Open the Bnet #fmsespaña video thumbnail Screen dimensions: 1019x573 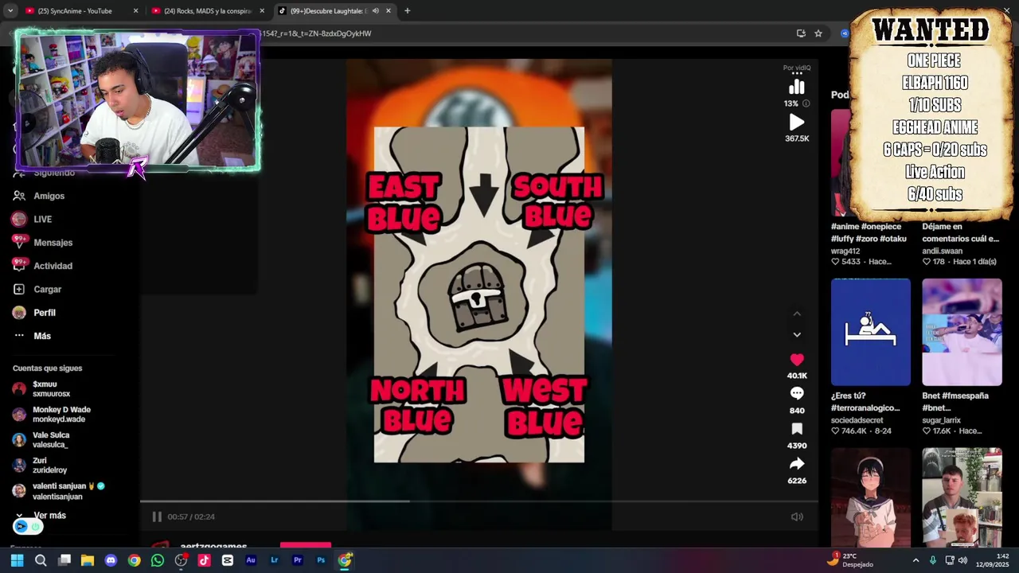pyautogui.click(x=962, y=332)
